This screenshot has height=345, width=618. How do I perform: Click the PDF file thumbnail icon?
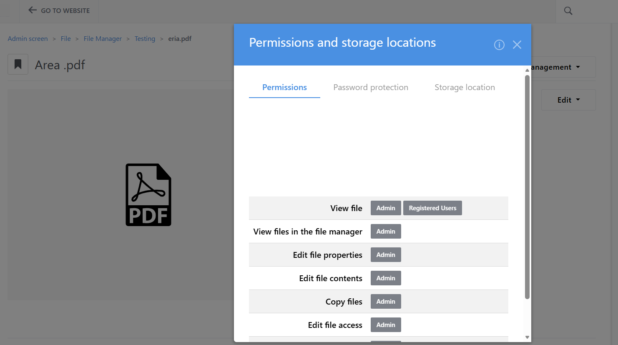tap(148, 195)
